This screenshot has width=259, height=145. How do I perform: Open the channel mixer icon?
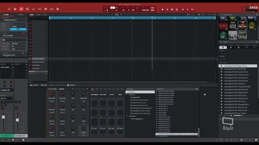click(34, 9)
